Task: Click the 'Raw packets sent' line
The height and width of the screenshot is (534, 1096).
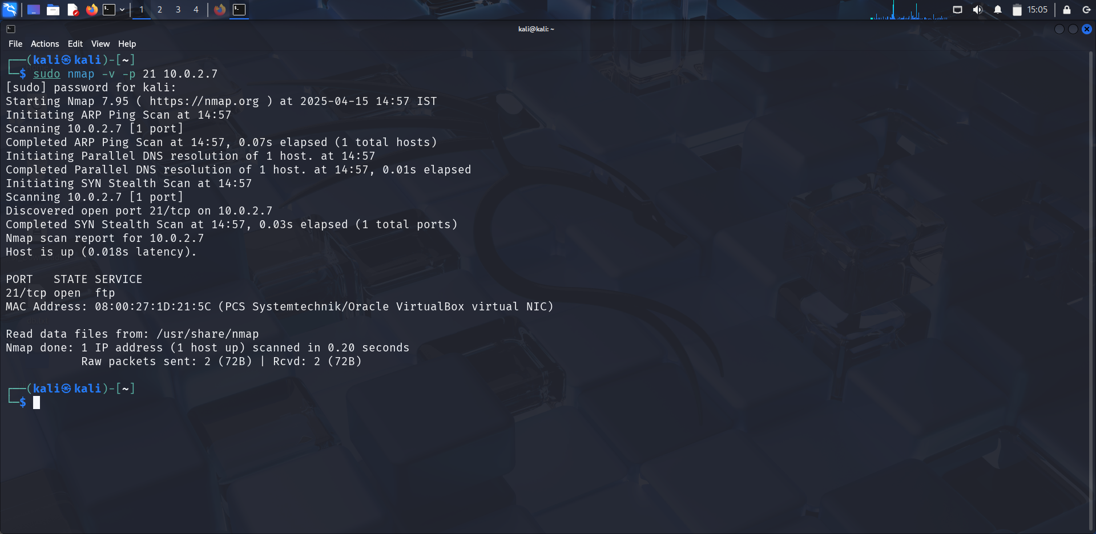Action: (x=221, y=362)
